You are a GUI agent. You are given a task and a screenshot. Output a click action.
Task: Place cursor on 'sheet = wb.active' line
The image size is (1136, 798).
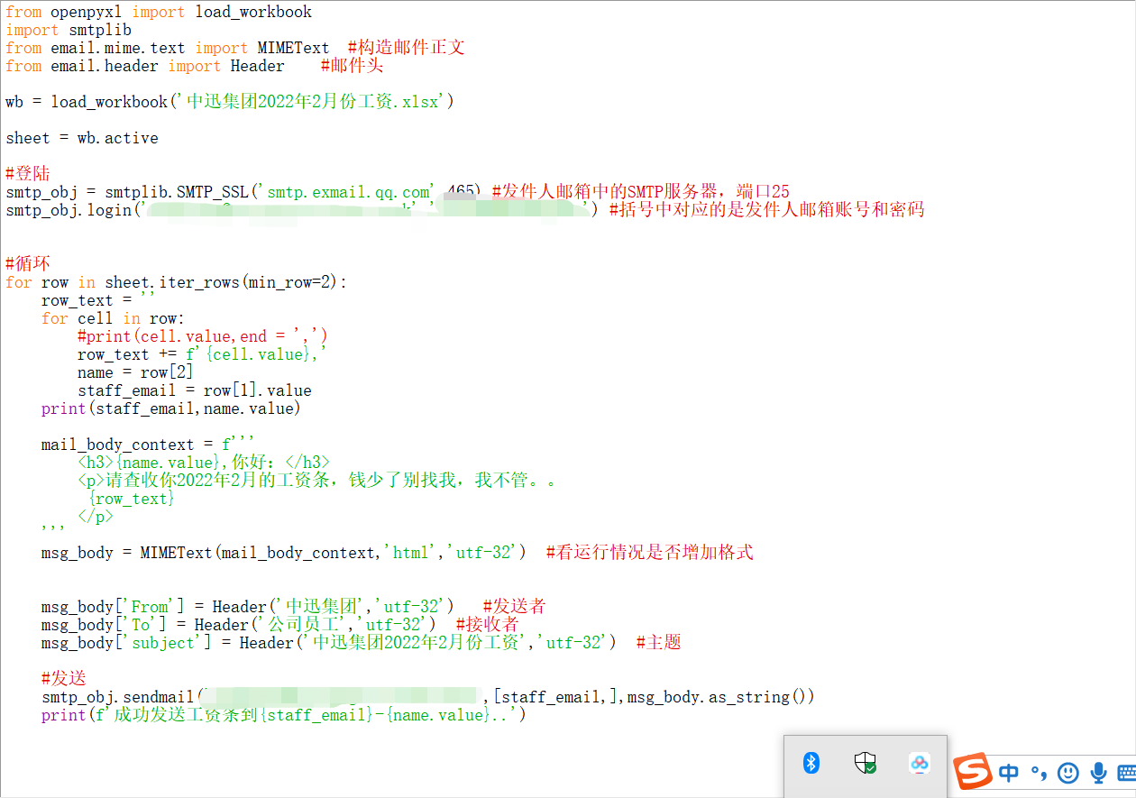pyautogui.click(x=81, y=138)
